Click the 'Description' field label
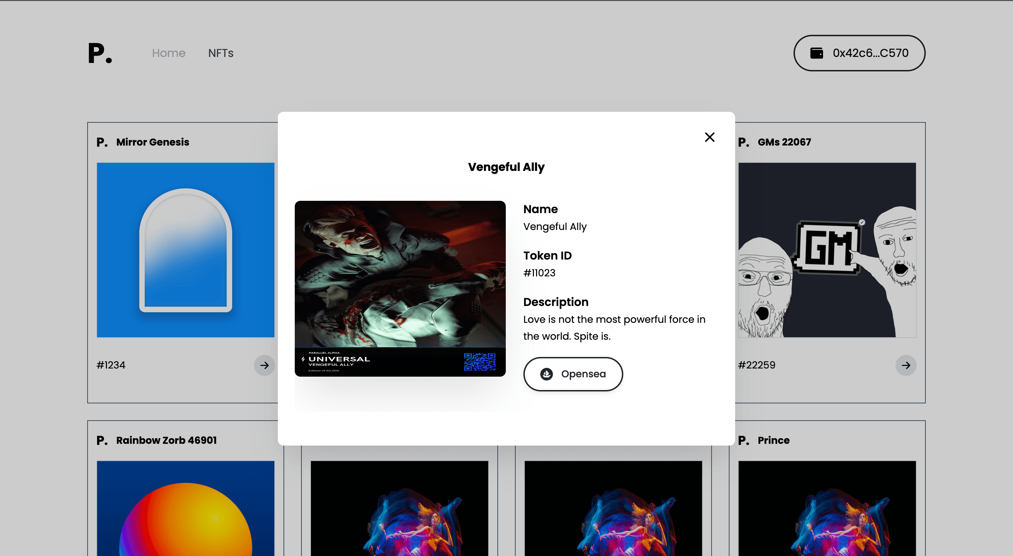This screenshot has height=556, width=1013. tap(556, 302)
